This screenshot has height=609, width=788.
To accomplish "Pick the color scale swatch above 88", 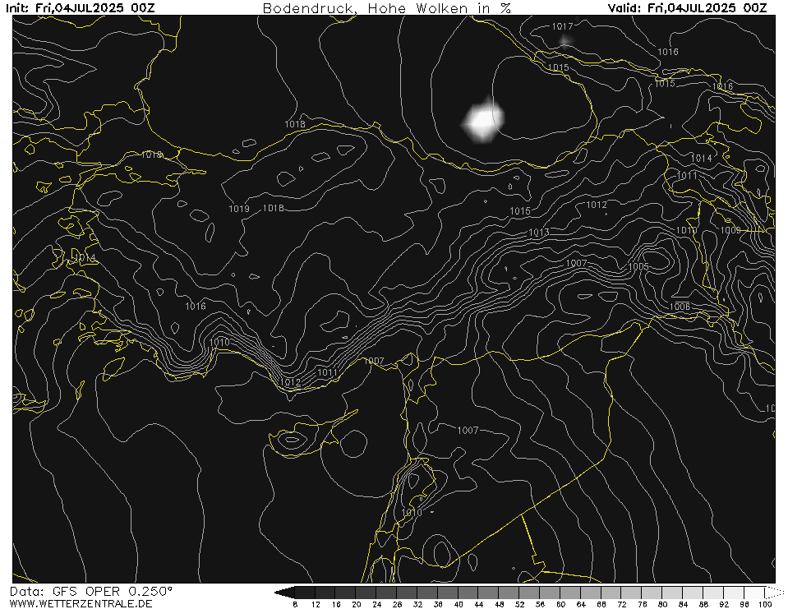I will point(713,592).
